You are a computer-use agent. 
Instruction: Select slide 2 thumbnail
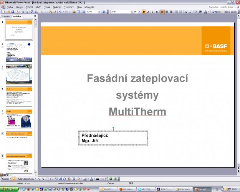pos(19,52)
